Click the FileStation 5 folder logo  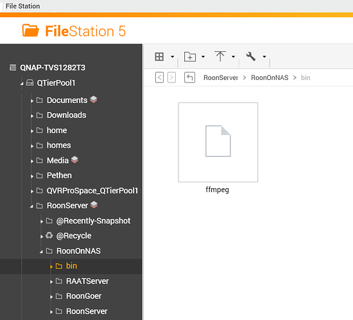tap(31, 30)
